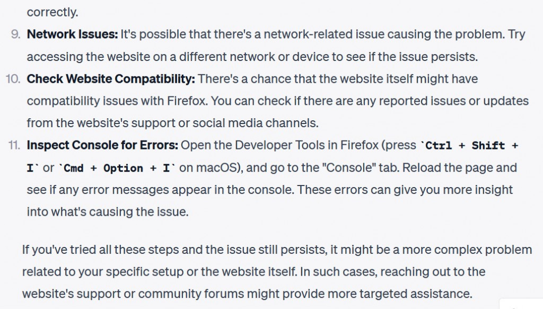Click 'If you've tried all these steps' text
Image resolution: width=543 pixels, height=309 pixels.
[x=101, y=250]
